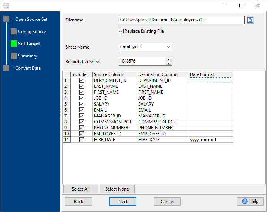267x212 pixels.
Task: Toggle the Replace Existing File checkbox
Action: [x=121, y=31]
